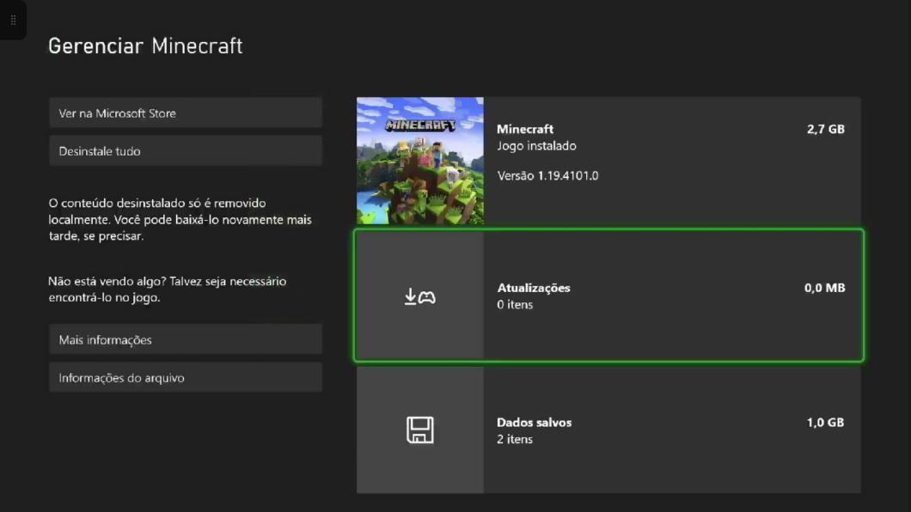Select the Dados salvos floppy disk icon
This screenshot has height=512, width=911.
(420, 430)
